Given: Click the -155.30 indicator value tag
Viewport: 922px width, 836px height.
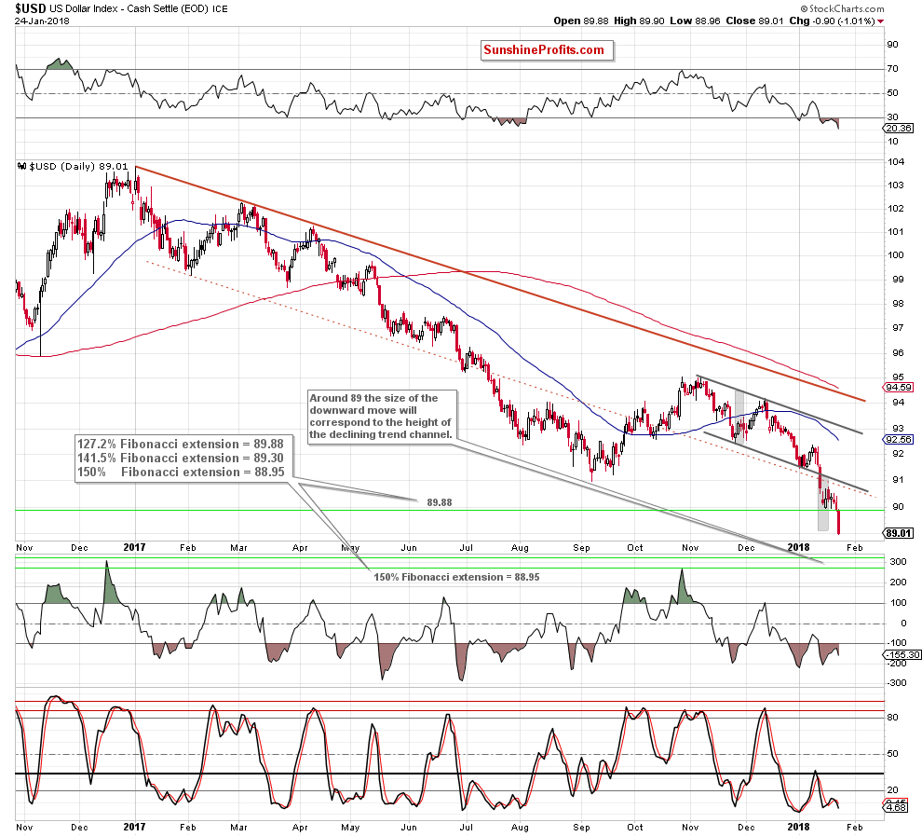Looking at the screenshot, I should click(x=902, y=654).
